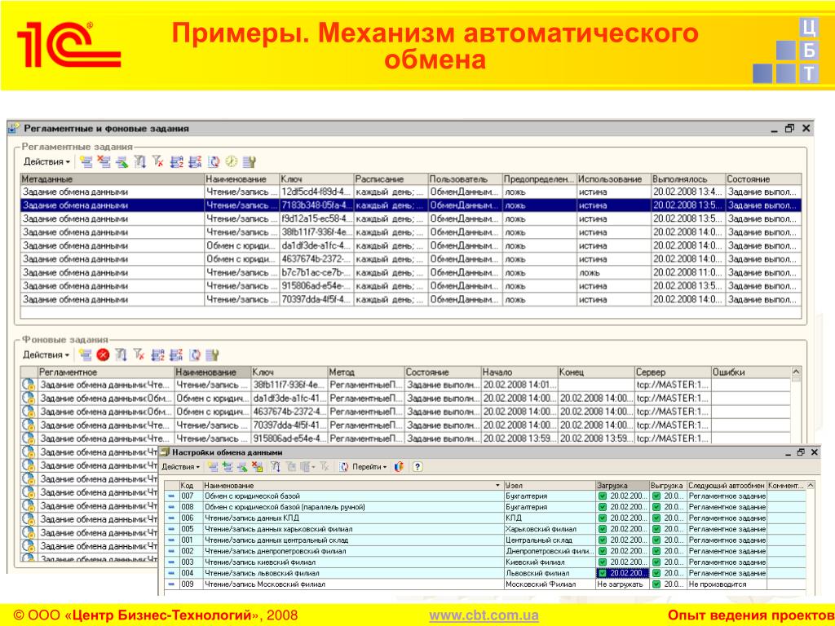The width and height of the screenshot is (835, 626).
Task: Toggle Загрузка checkbox for Киевский филиал row
Action: click(x=603, y=562)
